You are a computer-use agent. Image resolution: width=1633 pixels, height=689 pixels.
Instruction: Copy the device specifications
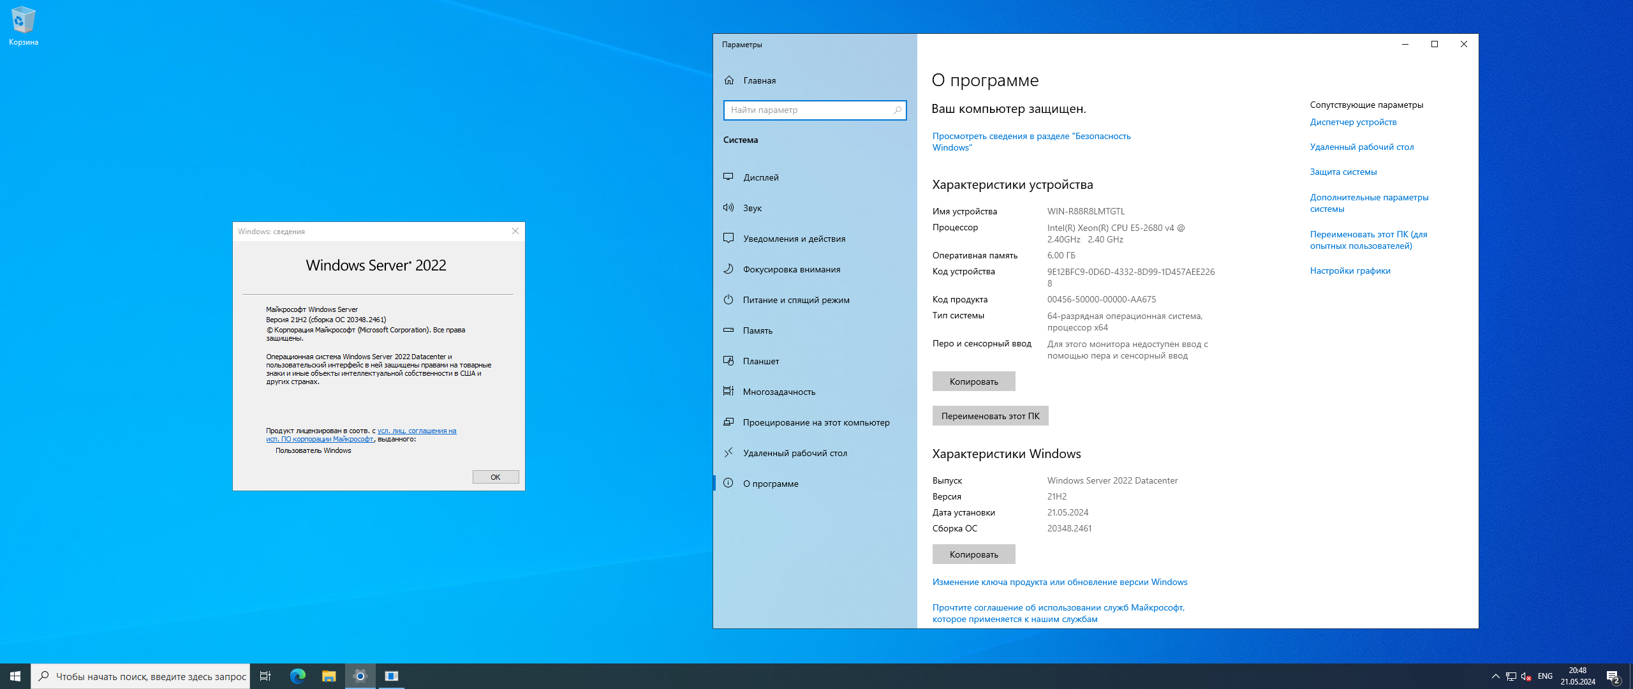[973, 382]
